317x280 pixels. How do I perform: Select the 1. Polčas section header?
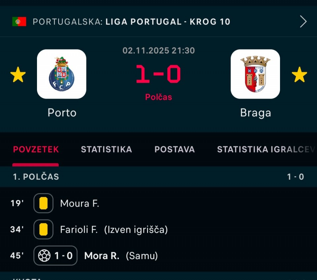[x=36, y=177]
